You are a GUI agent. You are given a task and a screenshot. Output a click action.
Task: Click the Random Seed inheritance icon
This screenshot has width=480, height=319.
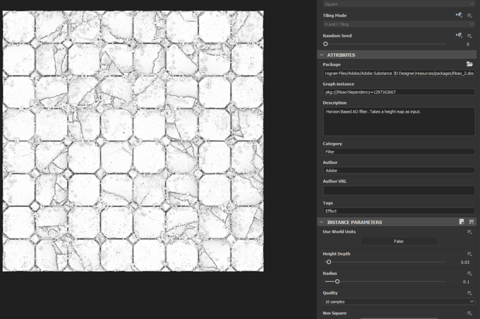pyautogui.click(x=459, y=36)
